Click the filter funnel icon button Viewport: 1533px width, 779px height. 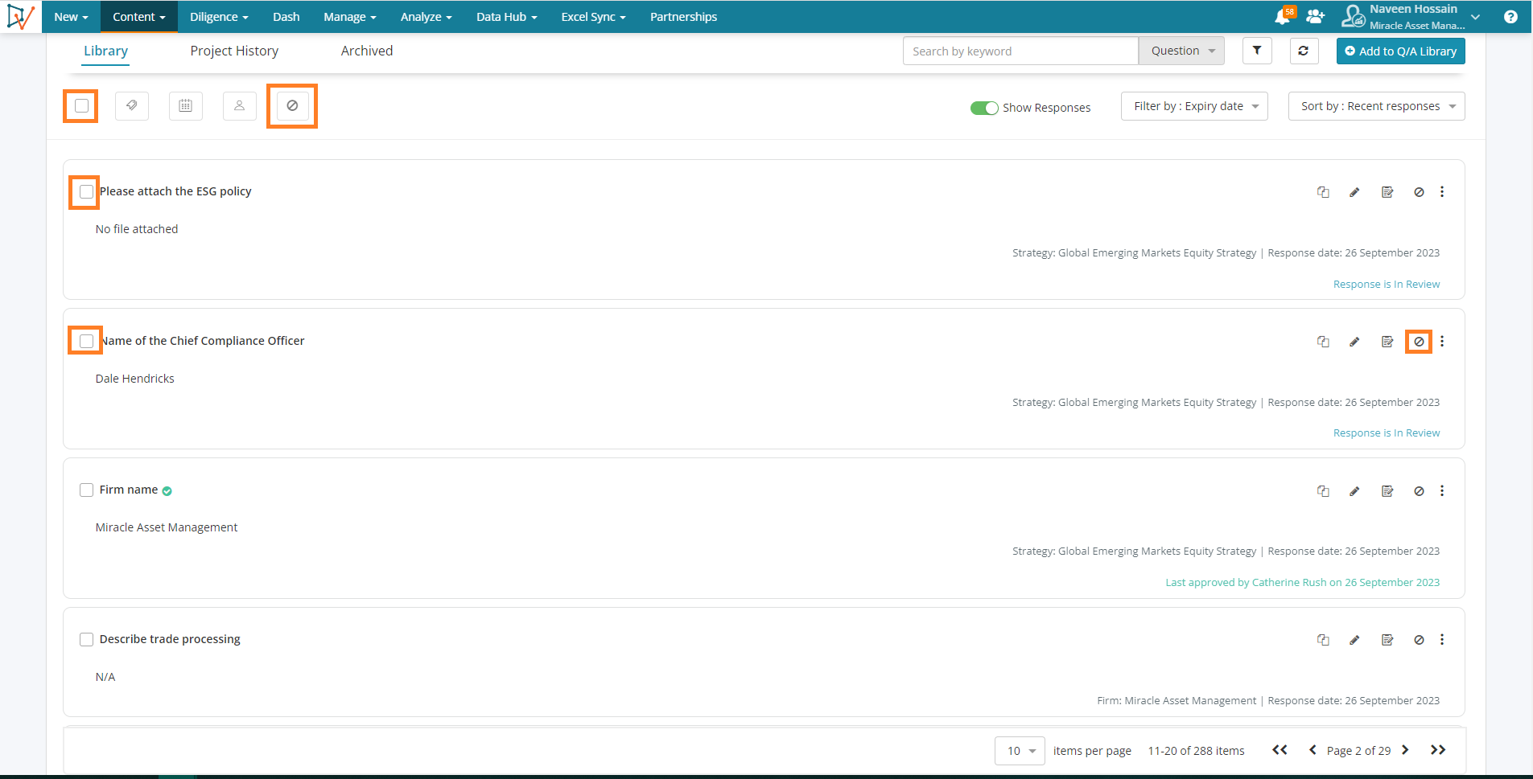point(1257,51)
